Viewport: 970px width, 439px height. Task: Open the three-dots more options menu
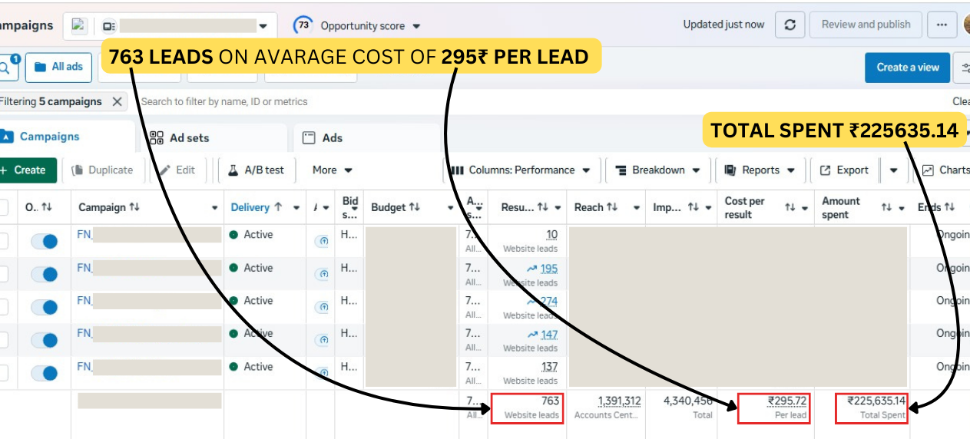942,25
